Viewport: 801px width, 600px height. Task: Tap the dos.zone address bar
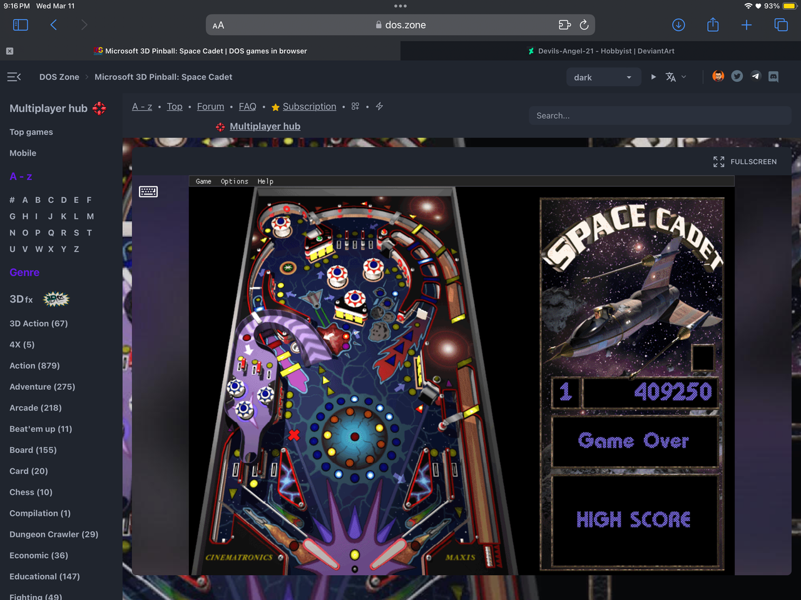400,25
